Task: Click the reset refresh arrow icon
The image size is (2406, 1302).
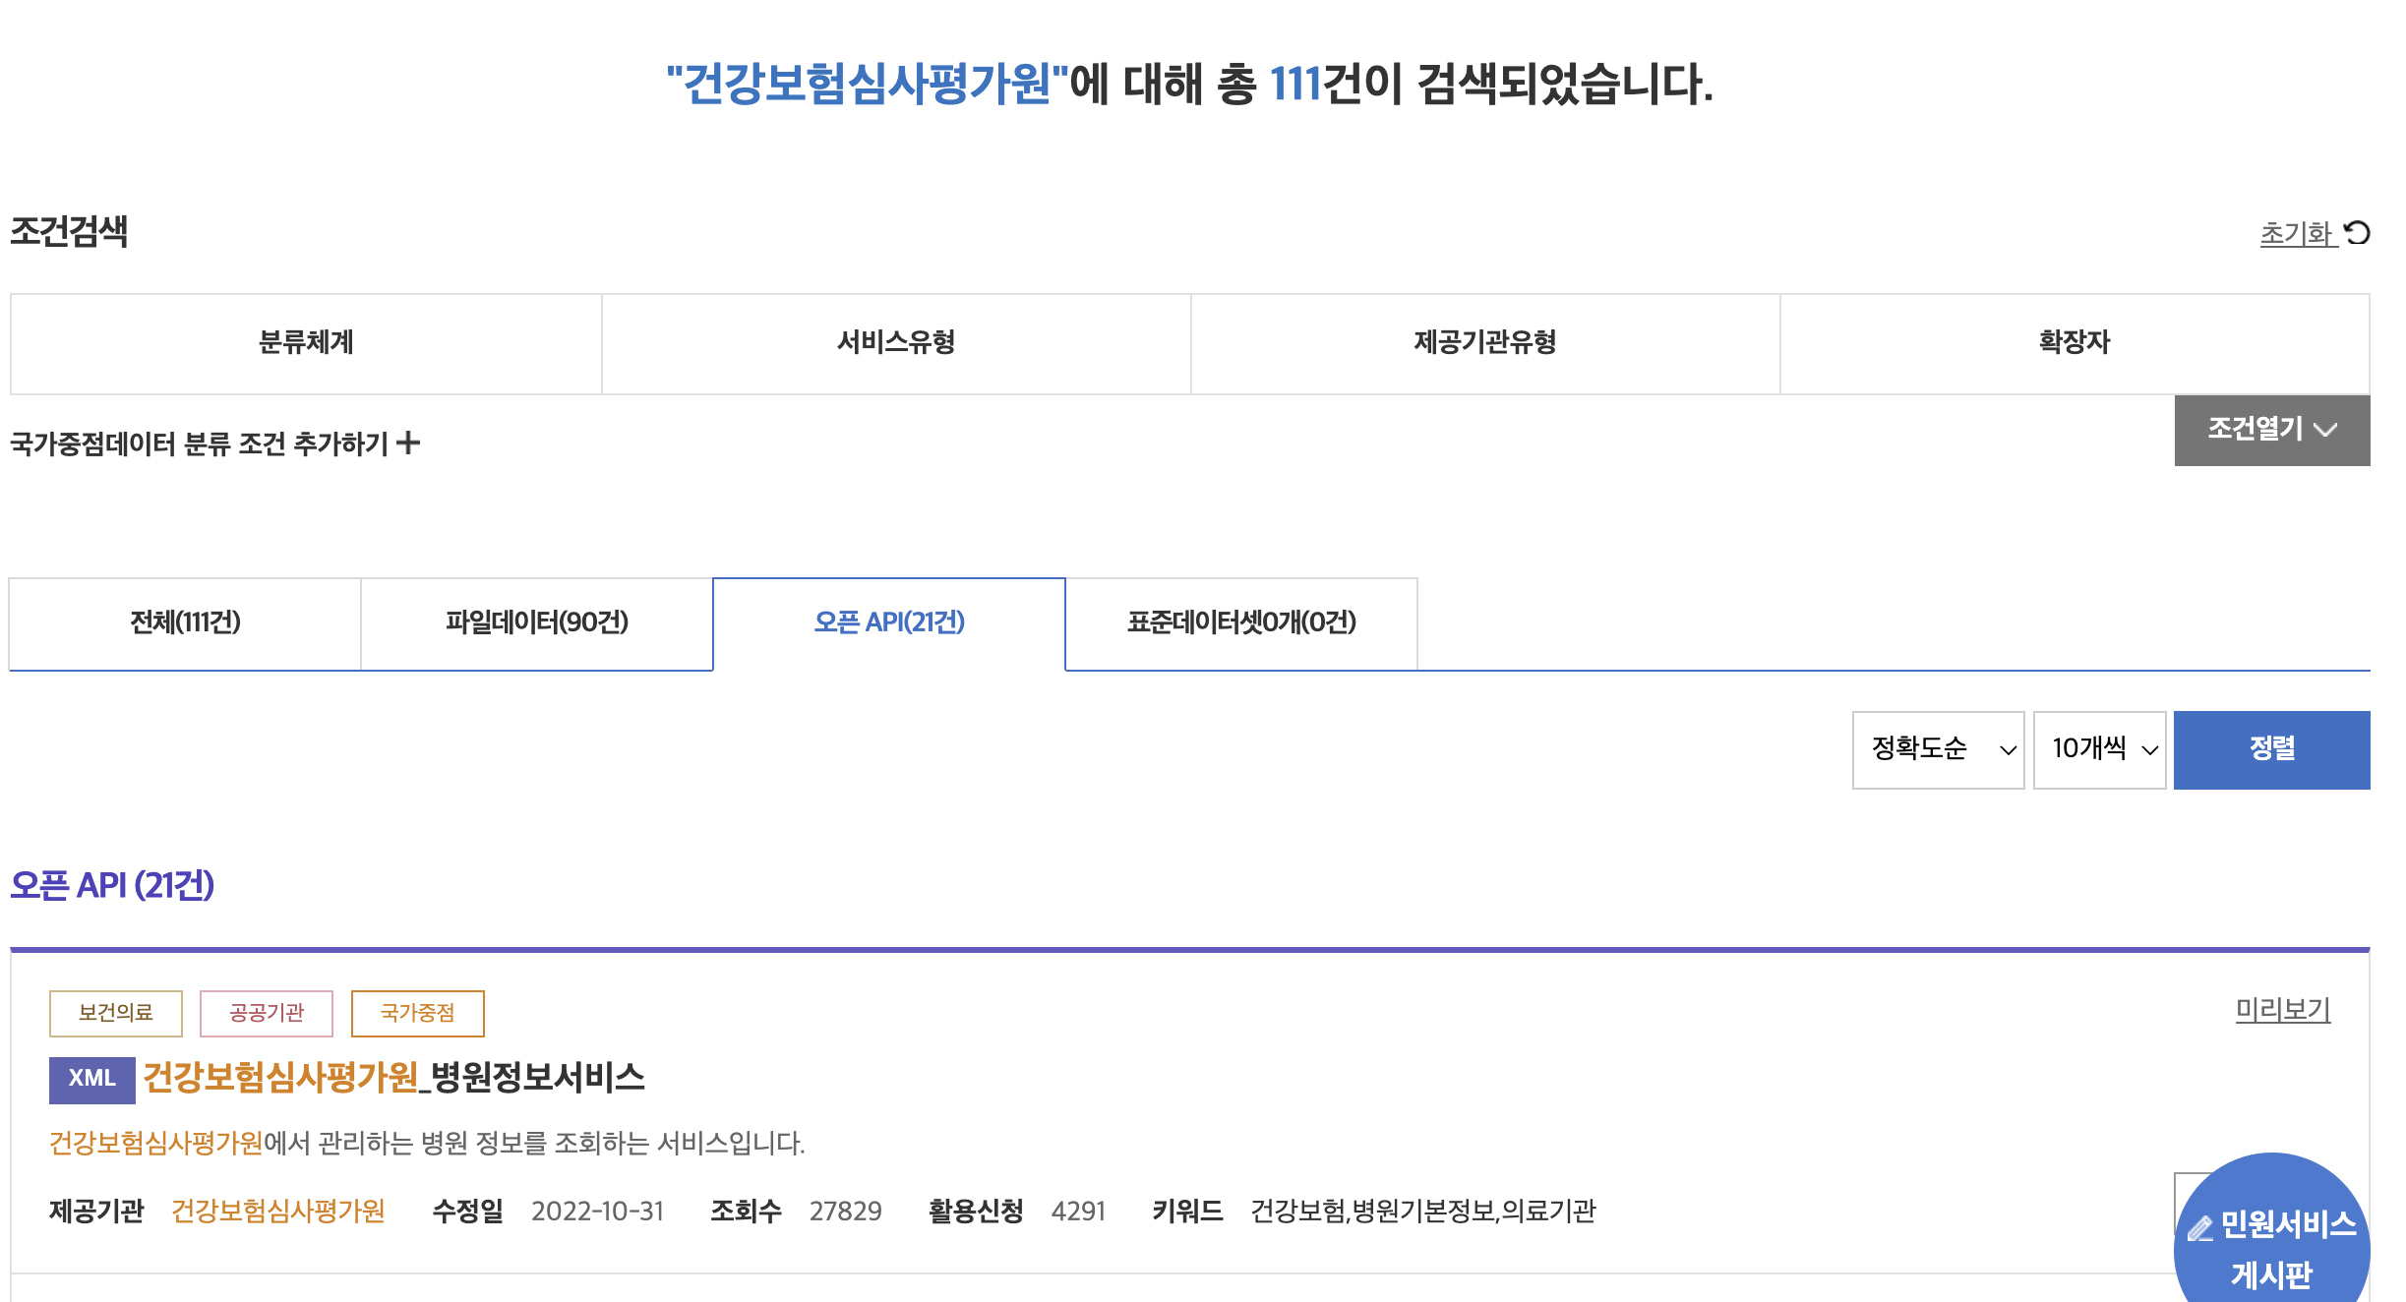Action: click(x=2357, y=233)
